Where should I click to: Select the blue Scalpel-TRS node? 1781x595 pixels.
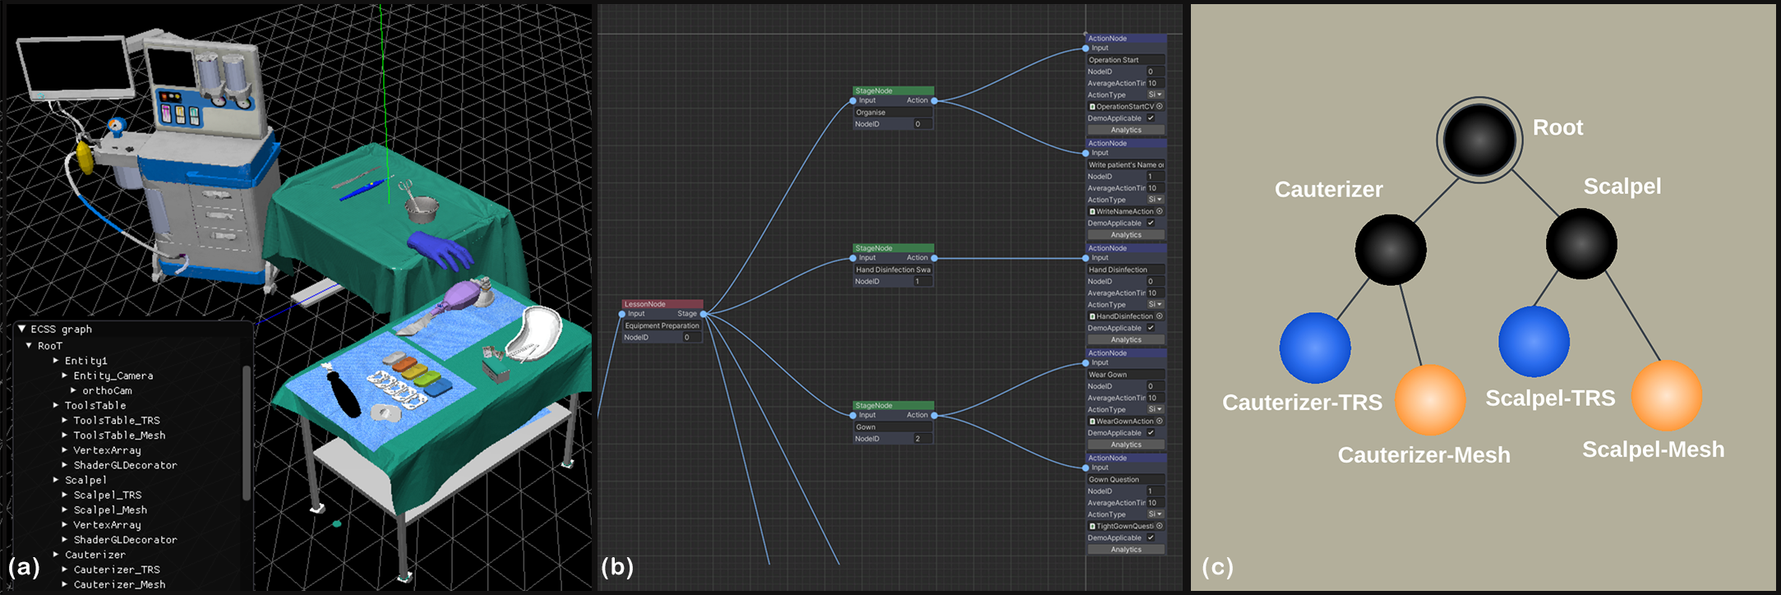click(x=1534, y=342)
